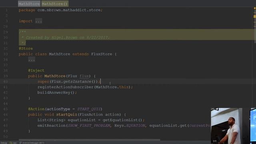Image resolution: width=256 pixels, height=144 pixels.
Task: Select the app debug session tab
Action: tap(13, 143)
